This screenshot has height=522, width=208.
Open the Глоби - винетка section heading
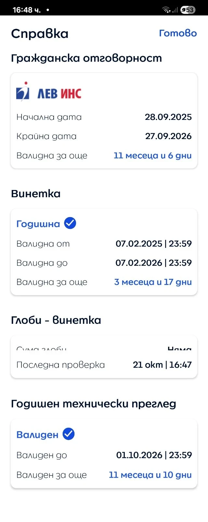click(x=56, y=320)
